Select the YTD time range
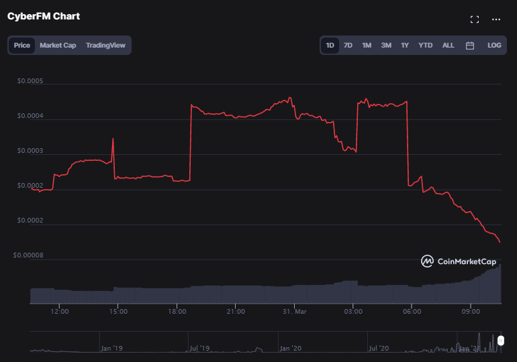The width and height of the screenshot is (517, 362). [x=425, y=46]
